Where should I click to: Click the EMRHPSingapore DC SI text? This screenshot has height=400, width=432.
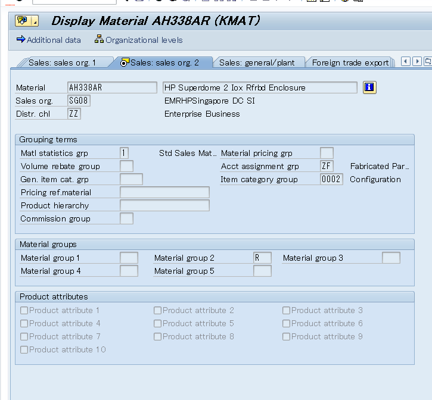pos(210,101)
